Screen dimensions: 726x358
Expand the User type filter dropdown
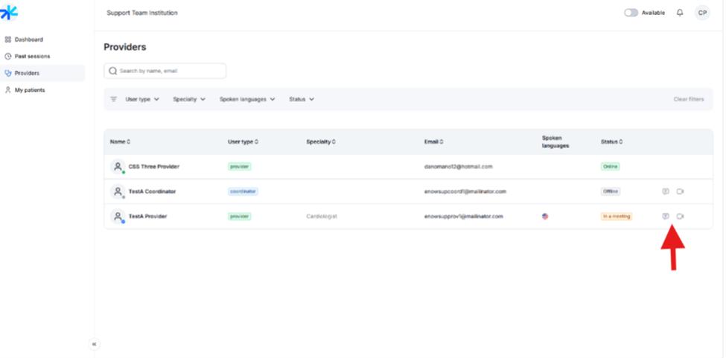pos(142,99)
